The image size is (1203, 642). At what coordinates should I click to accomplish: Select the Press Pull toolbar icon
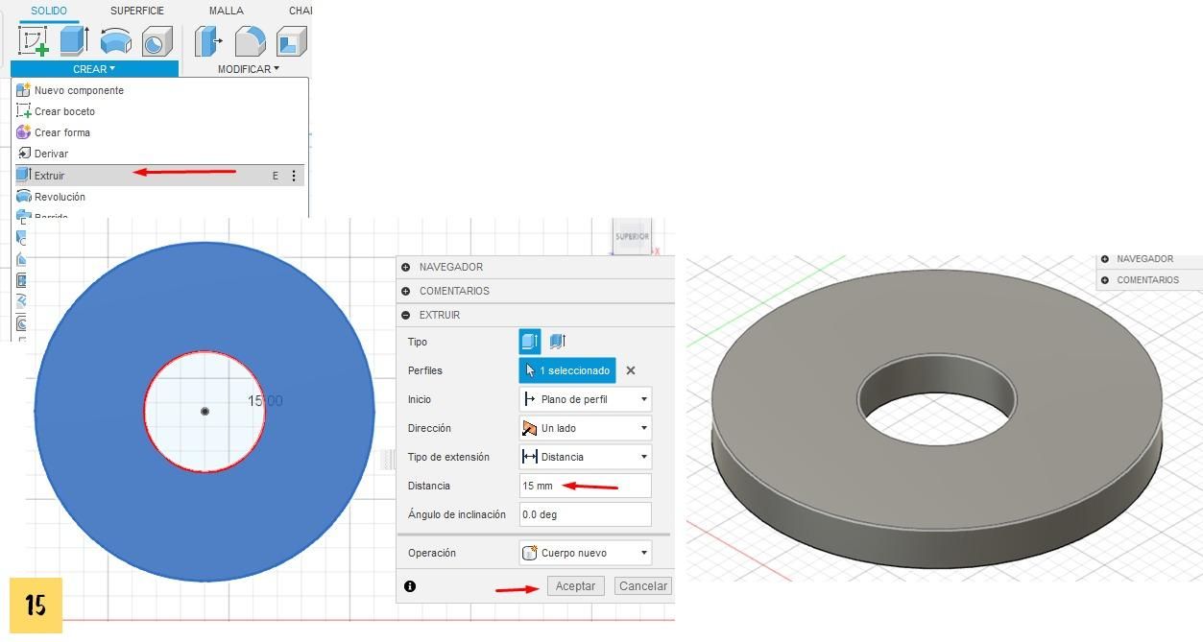tap(208, 41)
